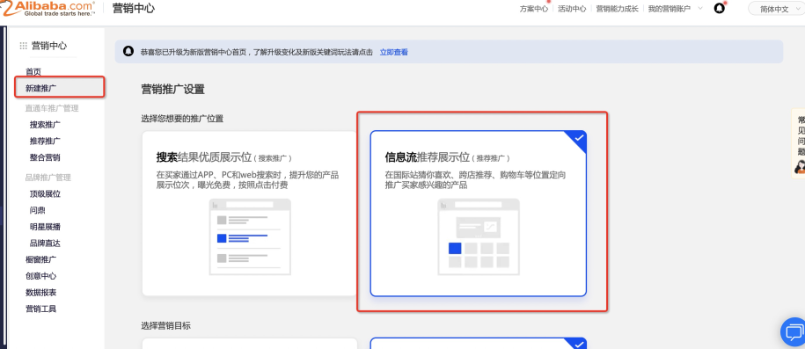Open the blue chat support bubble

coord(794,332)
